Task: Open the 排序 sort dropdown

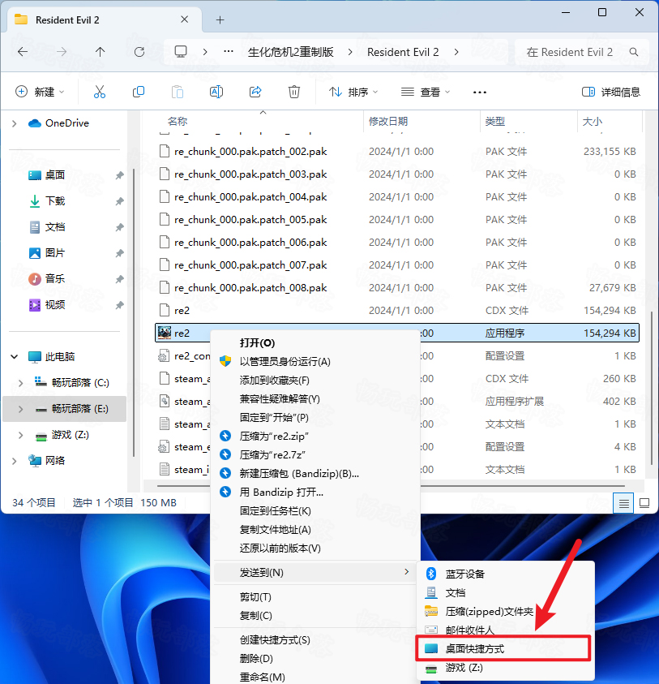Action: pyautogui.click(x=353, y=92)
